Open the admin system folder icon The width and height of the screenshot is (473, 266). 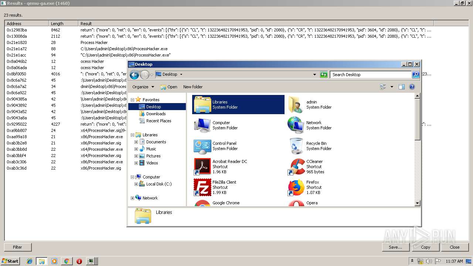click(x=296, y=105)
